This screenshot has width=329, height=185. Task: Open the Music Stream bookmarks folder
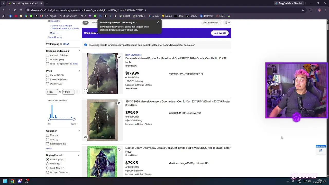coord(68,16)
